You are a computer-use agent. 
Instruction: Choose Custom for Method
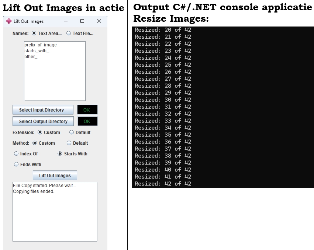[44, 143]
